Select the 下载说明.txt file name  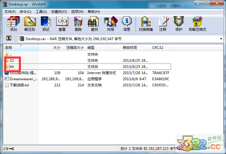click(x=19, y=85)
